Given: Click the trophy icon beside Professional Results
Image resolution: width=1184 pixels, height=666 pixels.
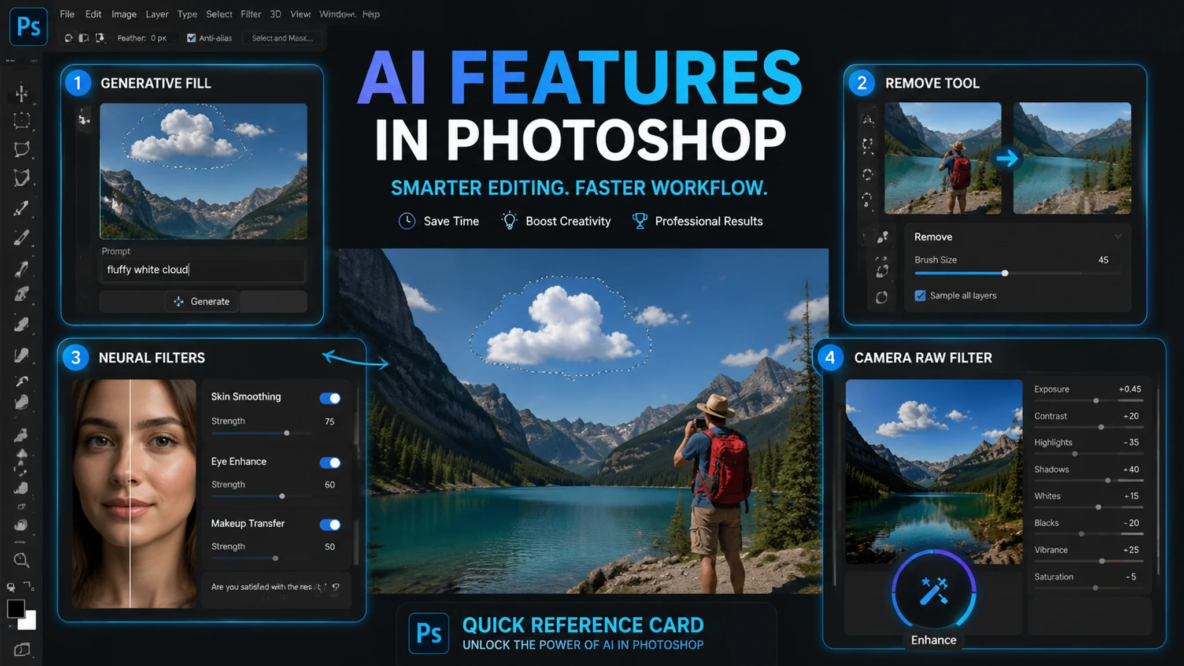Looking at the screenshot, I should tap(639, 221).
